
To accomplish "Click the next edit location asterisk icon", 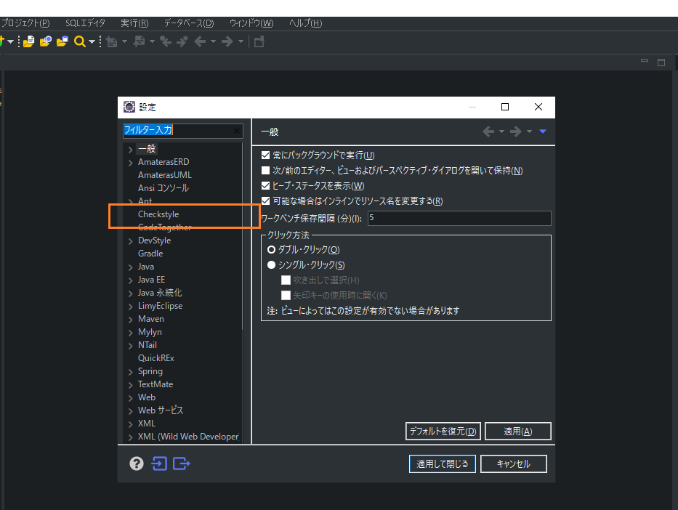I will coord(182,41).
